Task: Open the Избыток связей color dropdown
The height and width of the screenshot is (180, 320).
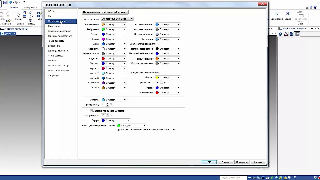Action: (x=168, y=59)
